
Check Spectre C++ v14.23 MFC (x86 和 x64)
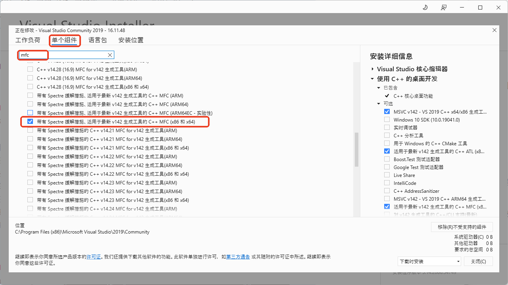tap(30, 200)
